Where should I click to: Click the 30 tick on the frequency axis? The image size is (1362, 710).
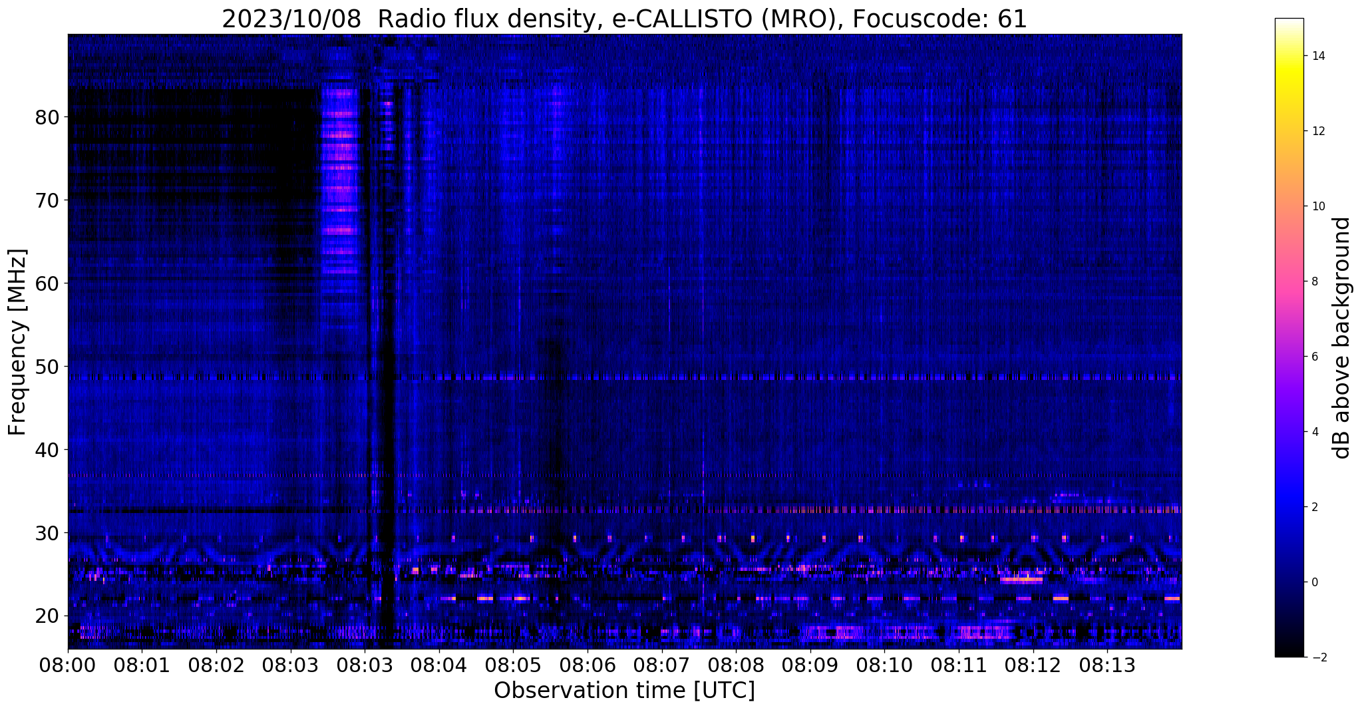(47, 533)
